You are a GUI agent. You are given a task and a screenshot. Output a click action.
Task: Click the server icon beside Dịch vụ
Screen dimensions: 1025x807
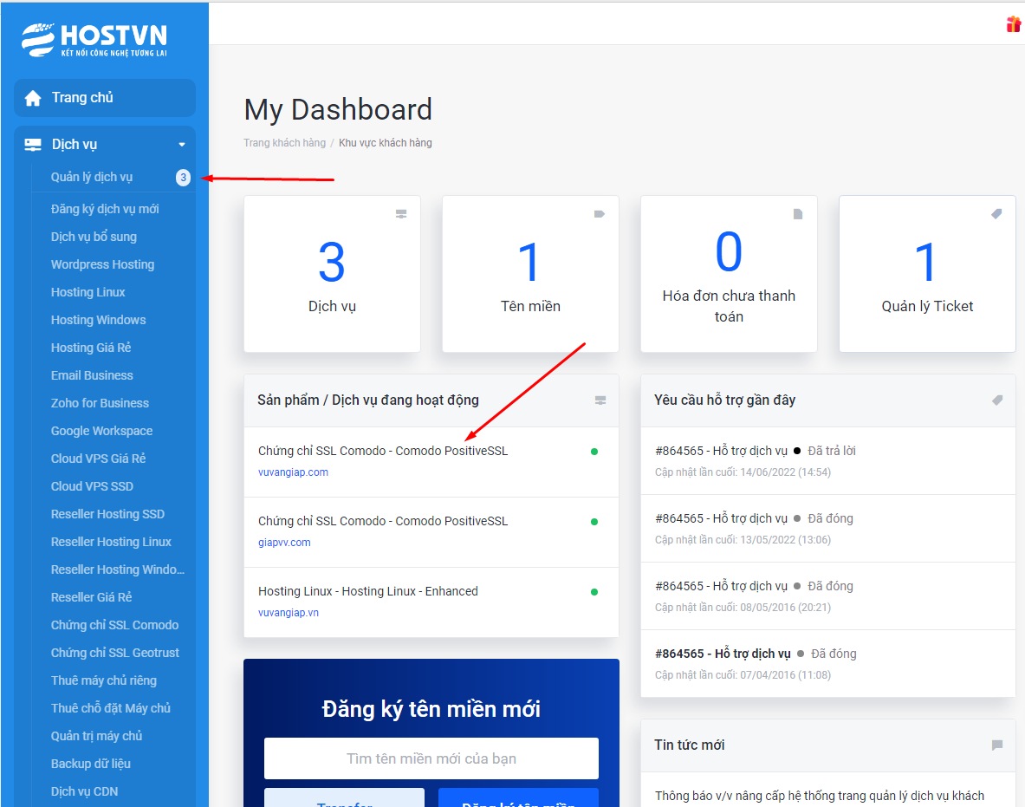pyautogui.click(x=33, y=145)
